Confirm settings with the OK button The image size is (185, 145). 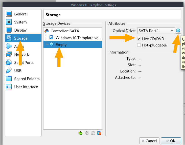171,141
